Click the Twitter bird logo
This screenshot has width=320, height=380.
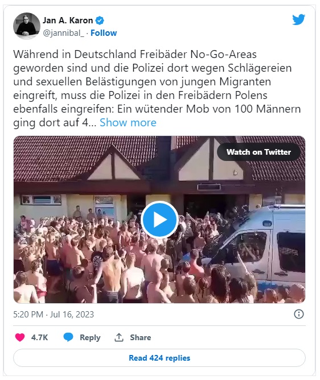tap(298, 20)
